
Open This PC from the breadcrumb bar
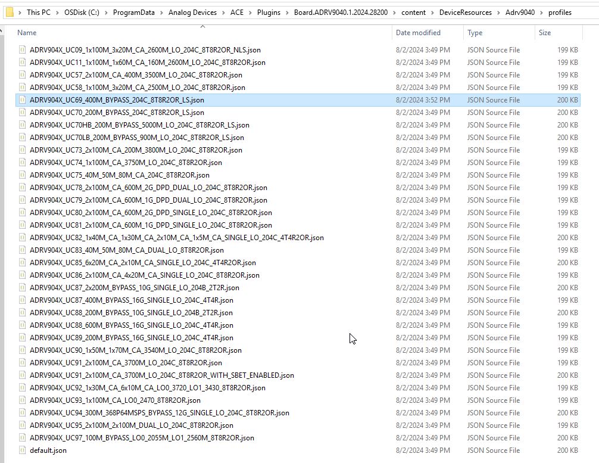coord(38,12)
